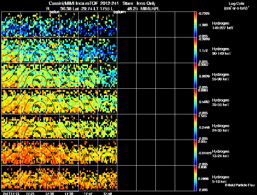Click the Hydrogen 90-149 keV label
The image size is (257, 195).
coord(221,51)
